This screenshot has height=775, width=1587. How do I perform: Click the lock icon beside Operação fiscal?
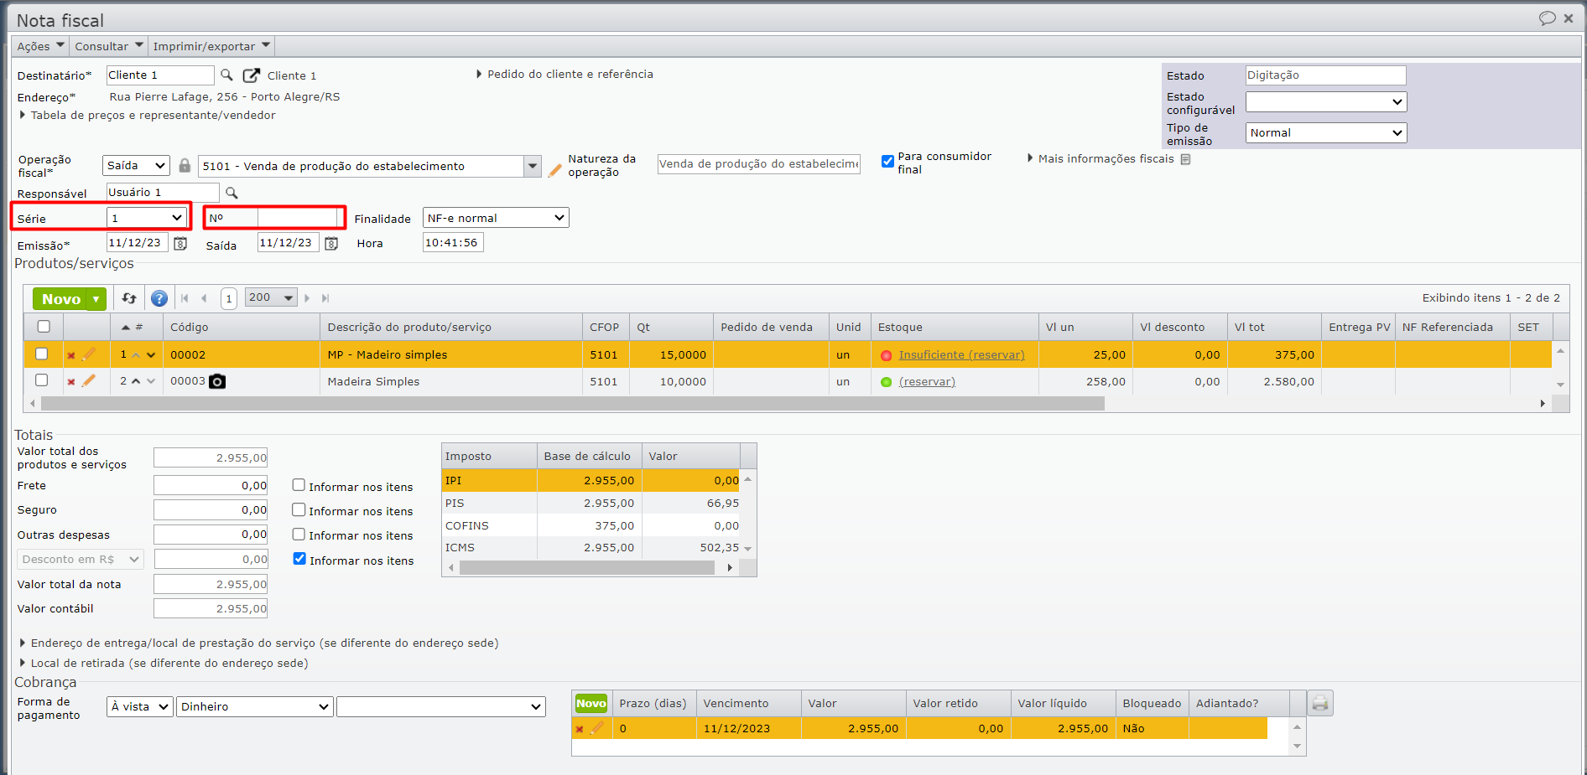click(x=185, y=166)
